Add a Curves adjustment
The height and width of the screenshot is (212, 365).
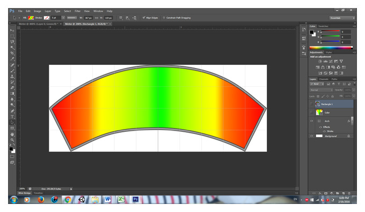[331, 62]
